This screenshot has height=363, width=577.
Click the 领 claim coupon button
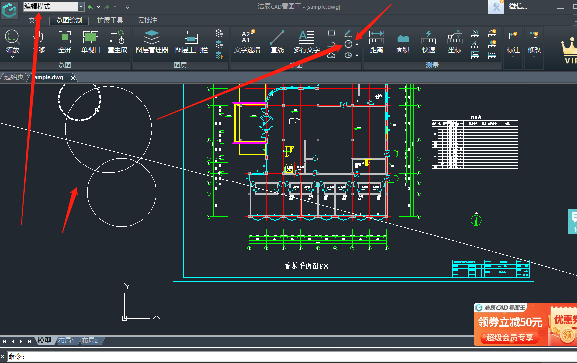tap(567, 335)
